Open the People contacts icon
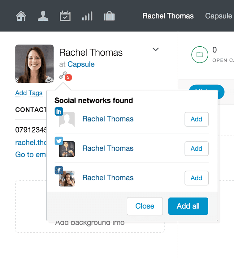 (x=43, y=16)
